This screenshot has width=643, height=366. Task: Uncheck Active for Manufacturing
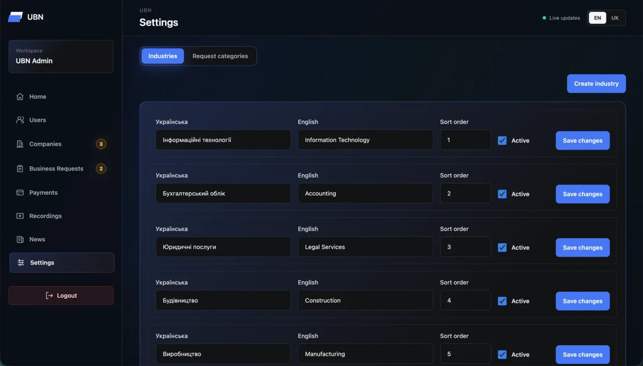502,355
